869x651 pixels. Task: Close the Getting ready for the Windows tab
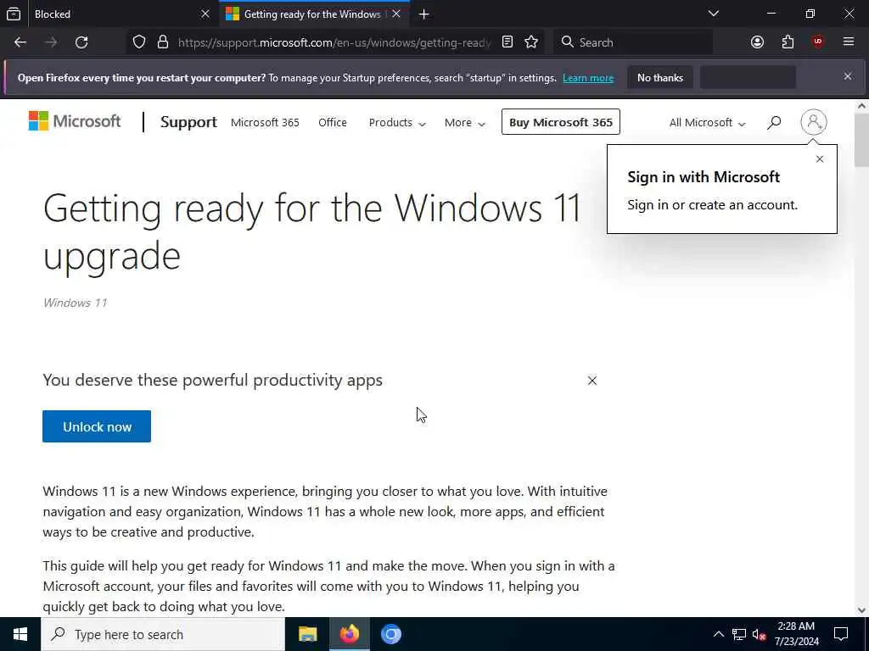tap(396, 14)
